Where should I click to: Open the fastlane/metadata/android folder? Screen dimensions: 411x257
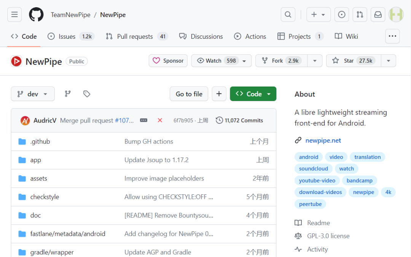pos(68,234)
